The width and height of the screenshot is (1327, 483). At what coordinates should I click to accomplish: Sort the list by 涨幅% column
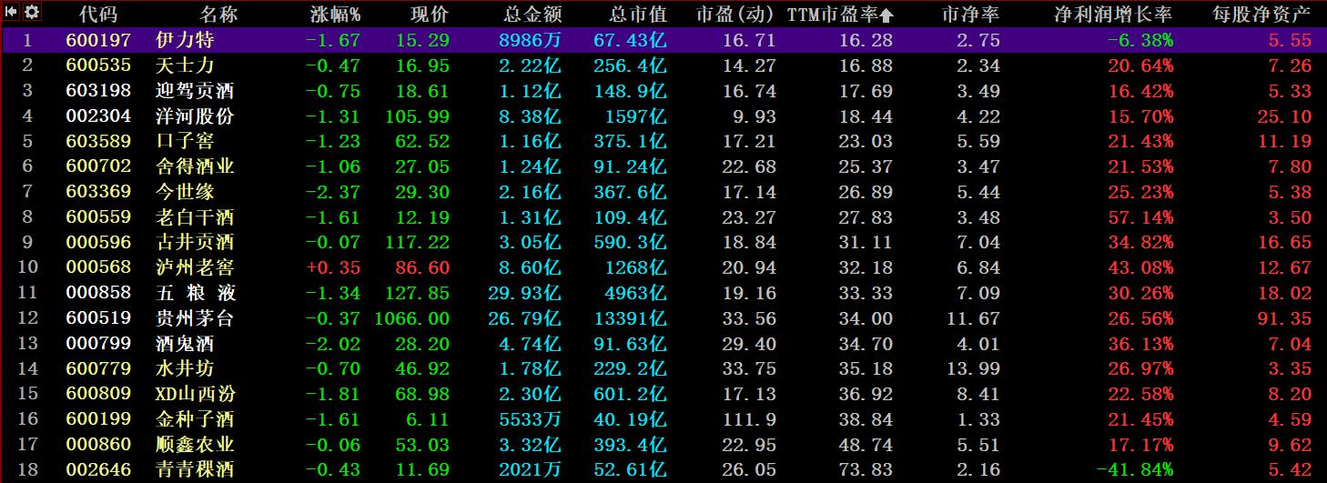tap(334, 15)
